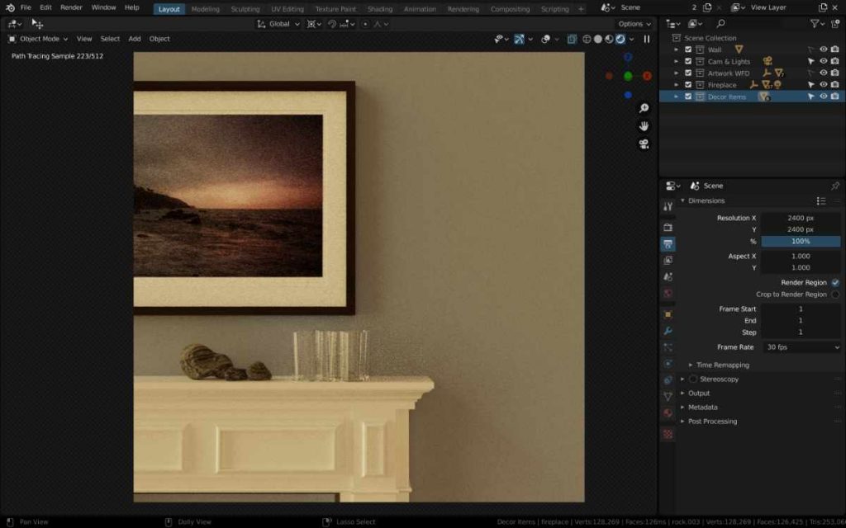Enable Crop to Render Region checkbox
Screen dimensions: 846x528
(835, 294)
